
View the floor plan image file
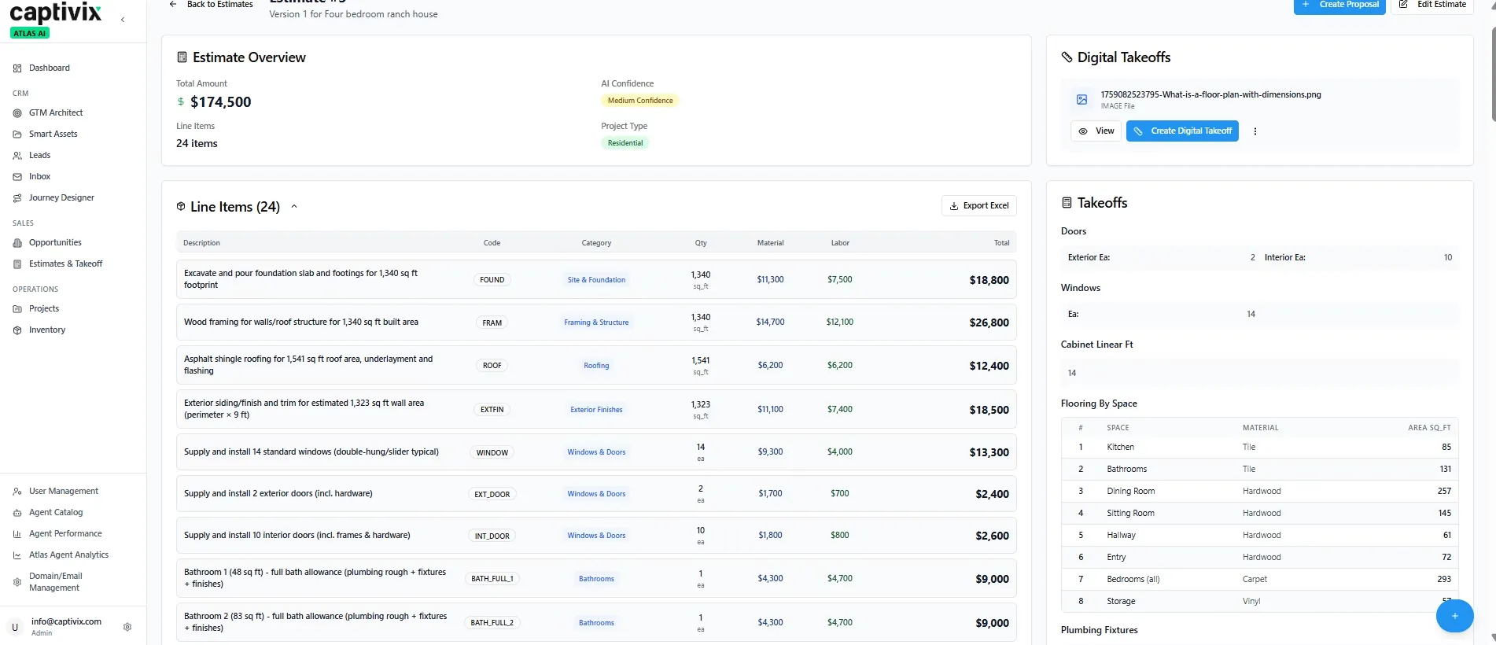[1096, 131]
